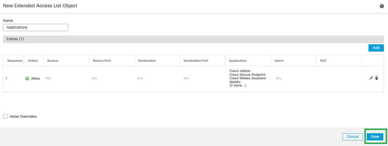This screenshot has height=146, width=388.
Task: Delete entry 1 with trash icon
Action: point(376,78)
